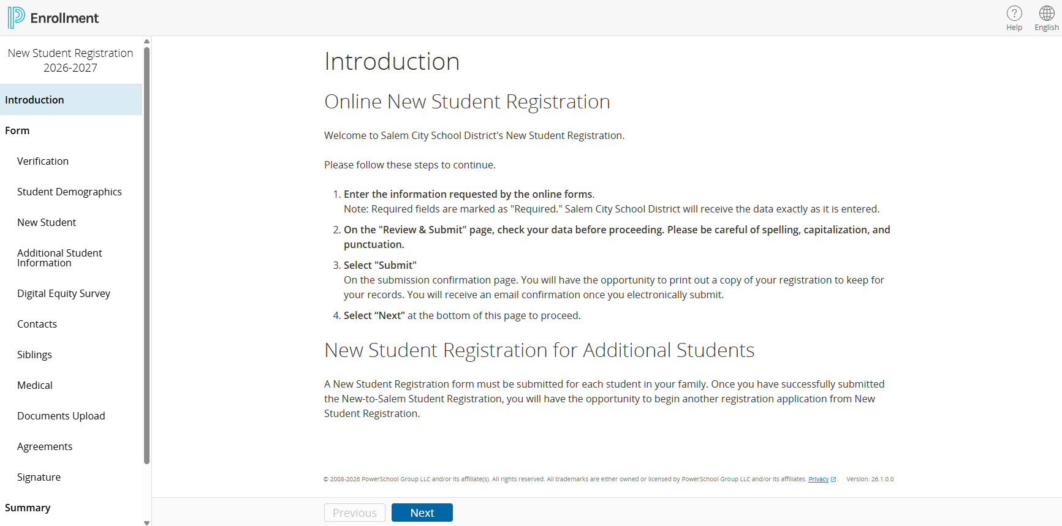Open the Siblings section
Screen dimensions: 1062x526
[34, 355]
